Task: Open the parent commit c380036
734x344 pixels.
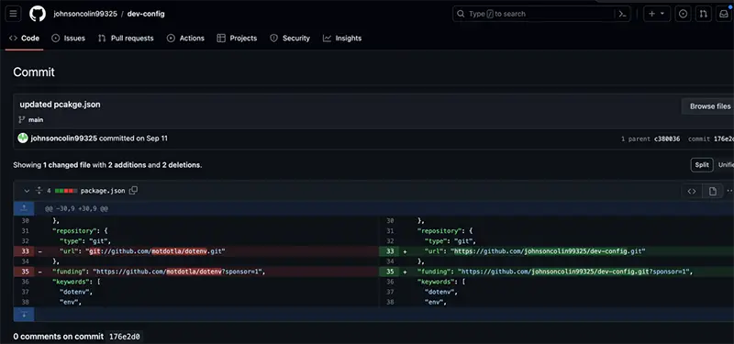Action: (667, 139)
